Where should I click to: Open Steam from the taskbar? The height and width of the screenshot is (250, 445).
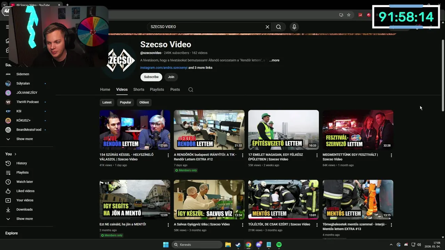click(238, 245)
